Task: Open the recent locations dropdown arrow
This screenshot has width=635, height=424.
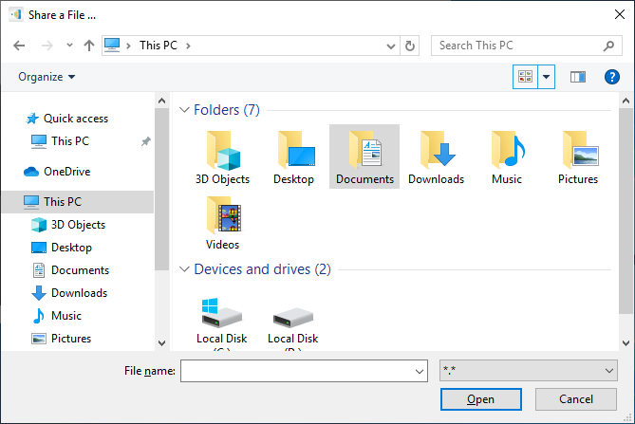Action: [69, 46]
